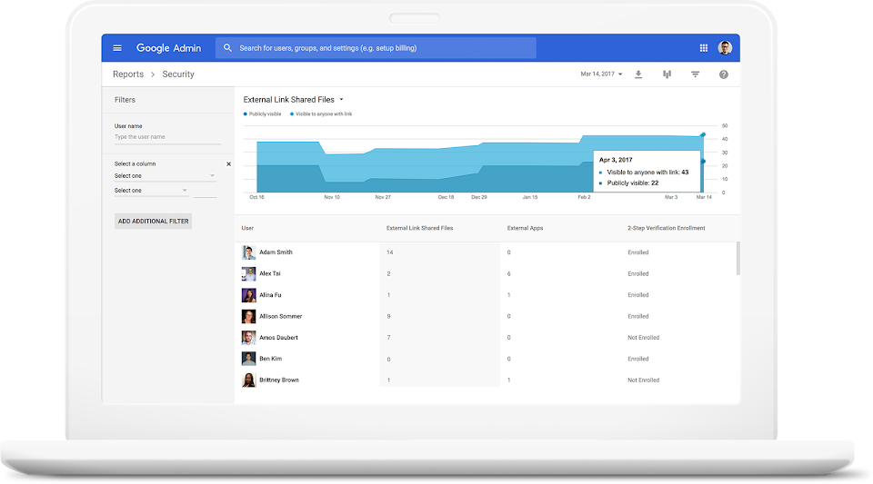Open the first Select one dropdown
The image size is (873, 484).
tap(165, 175)
